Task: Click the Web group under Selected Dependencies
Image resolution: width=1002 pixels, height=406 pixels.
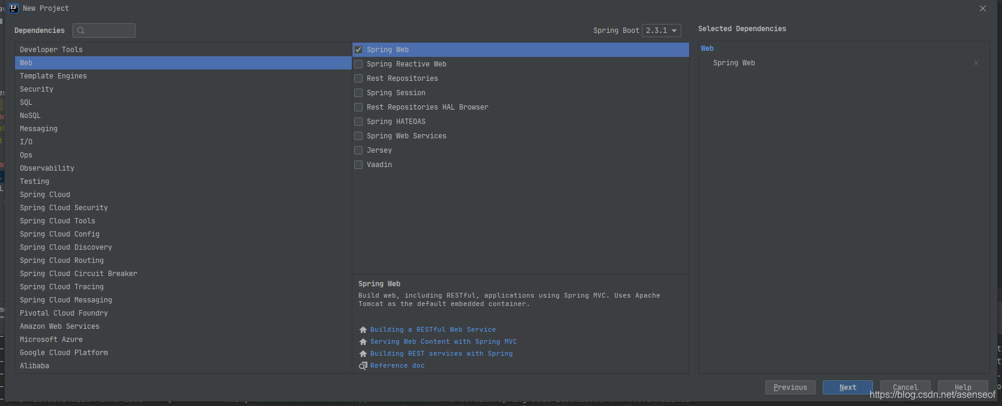Action: coord(707,49)
